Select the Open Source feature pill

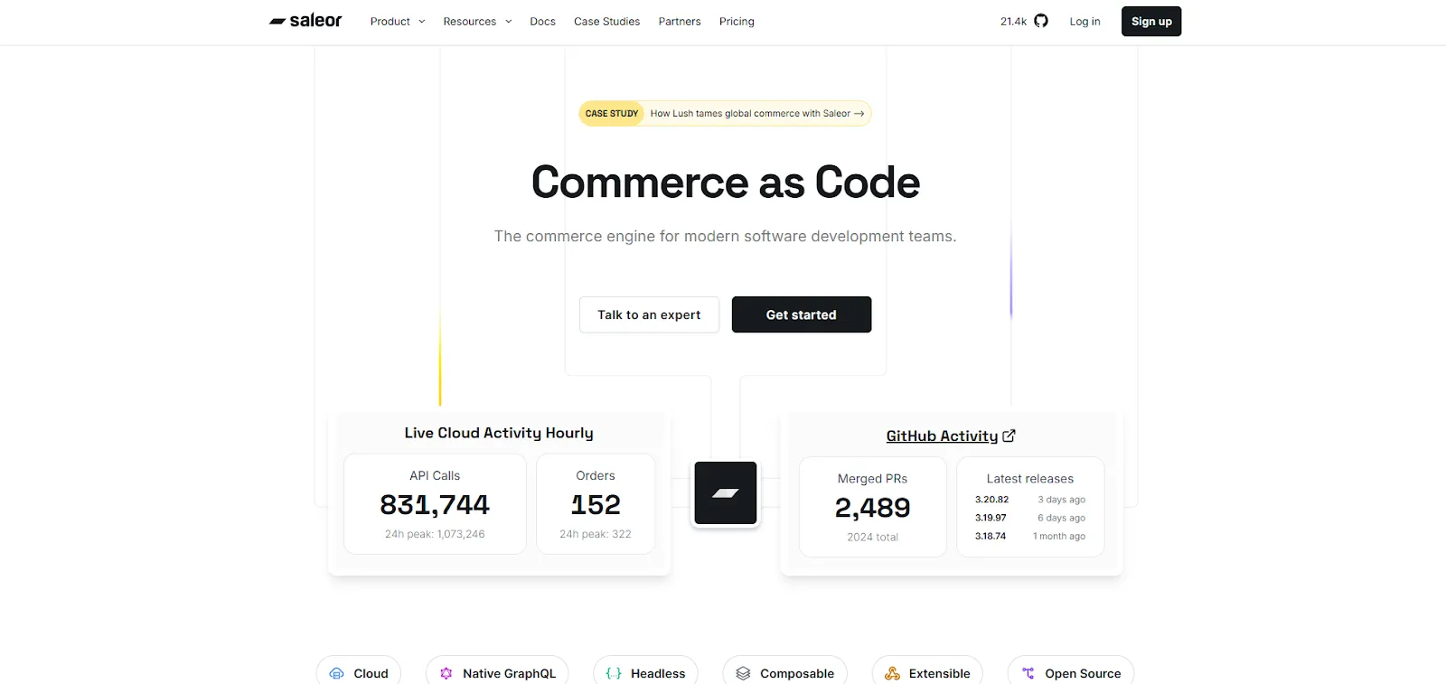(1071, 673)
